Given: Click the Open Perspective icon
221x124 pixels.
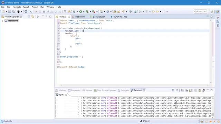Looking at the screenshot, I should pyautogui.click(x=212, y=12).
